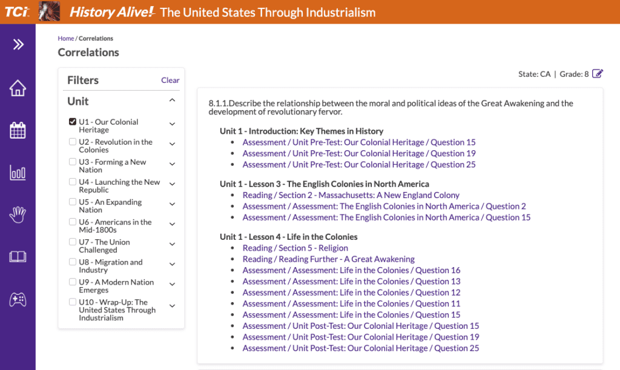The height and width of the screenshot is (370, 620).
Task: Open the Home icon in sidebar
Action: (x=18, y=88)
